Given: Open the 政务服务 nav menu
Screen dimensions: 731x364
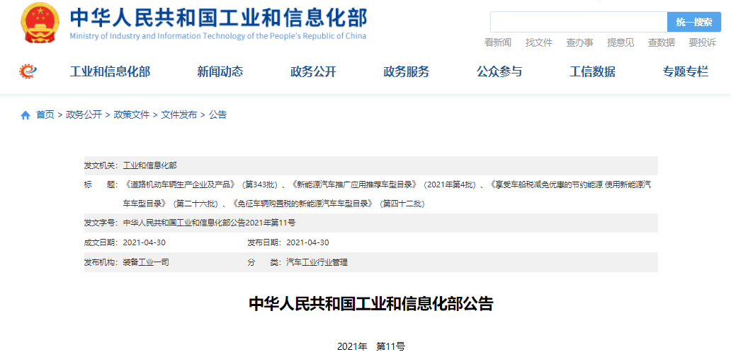Looking at the screenshot, I should (407, 71).
